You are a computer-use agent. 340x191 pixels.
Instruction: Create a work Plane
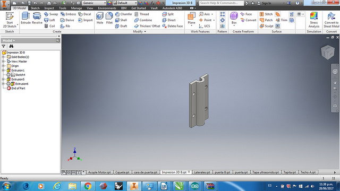[191, 19]
